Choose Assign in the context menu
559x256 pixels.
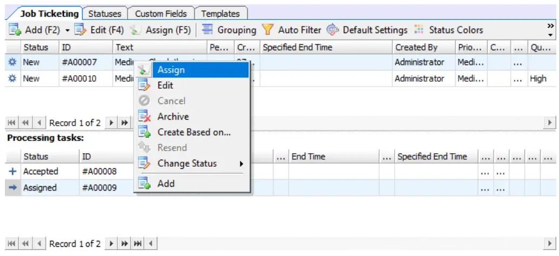192,70
